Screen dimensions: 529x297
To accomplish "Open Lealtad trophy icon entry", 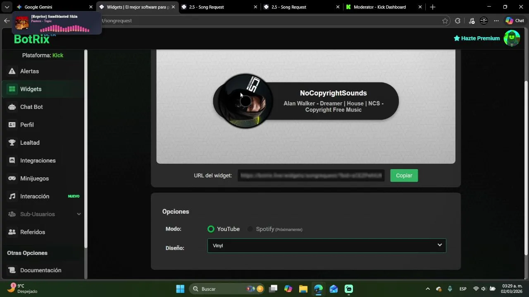I will [12, 143].
